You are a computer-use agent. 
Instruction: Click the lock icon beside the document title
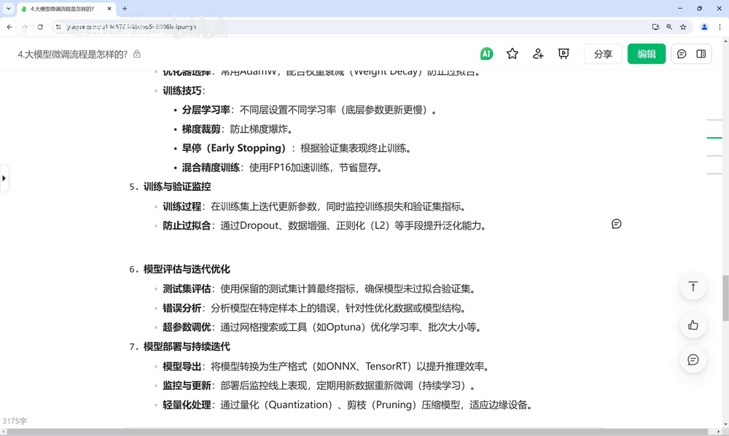137,54
